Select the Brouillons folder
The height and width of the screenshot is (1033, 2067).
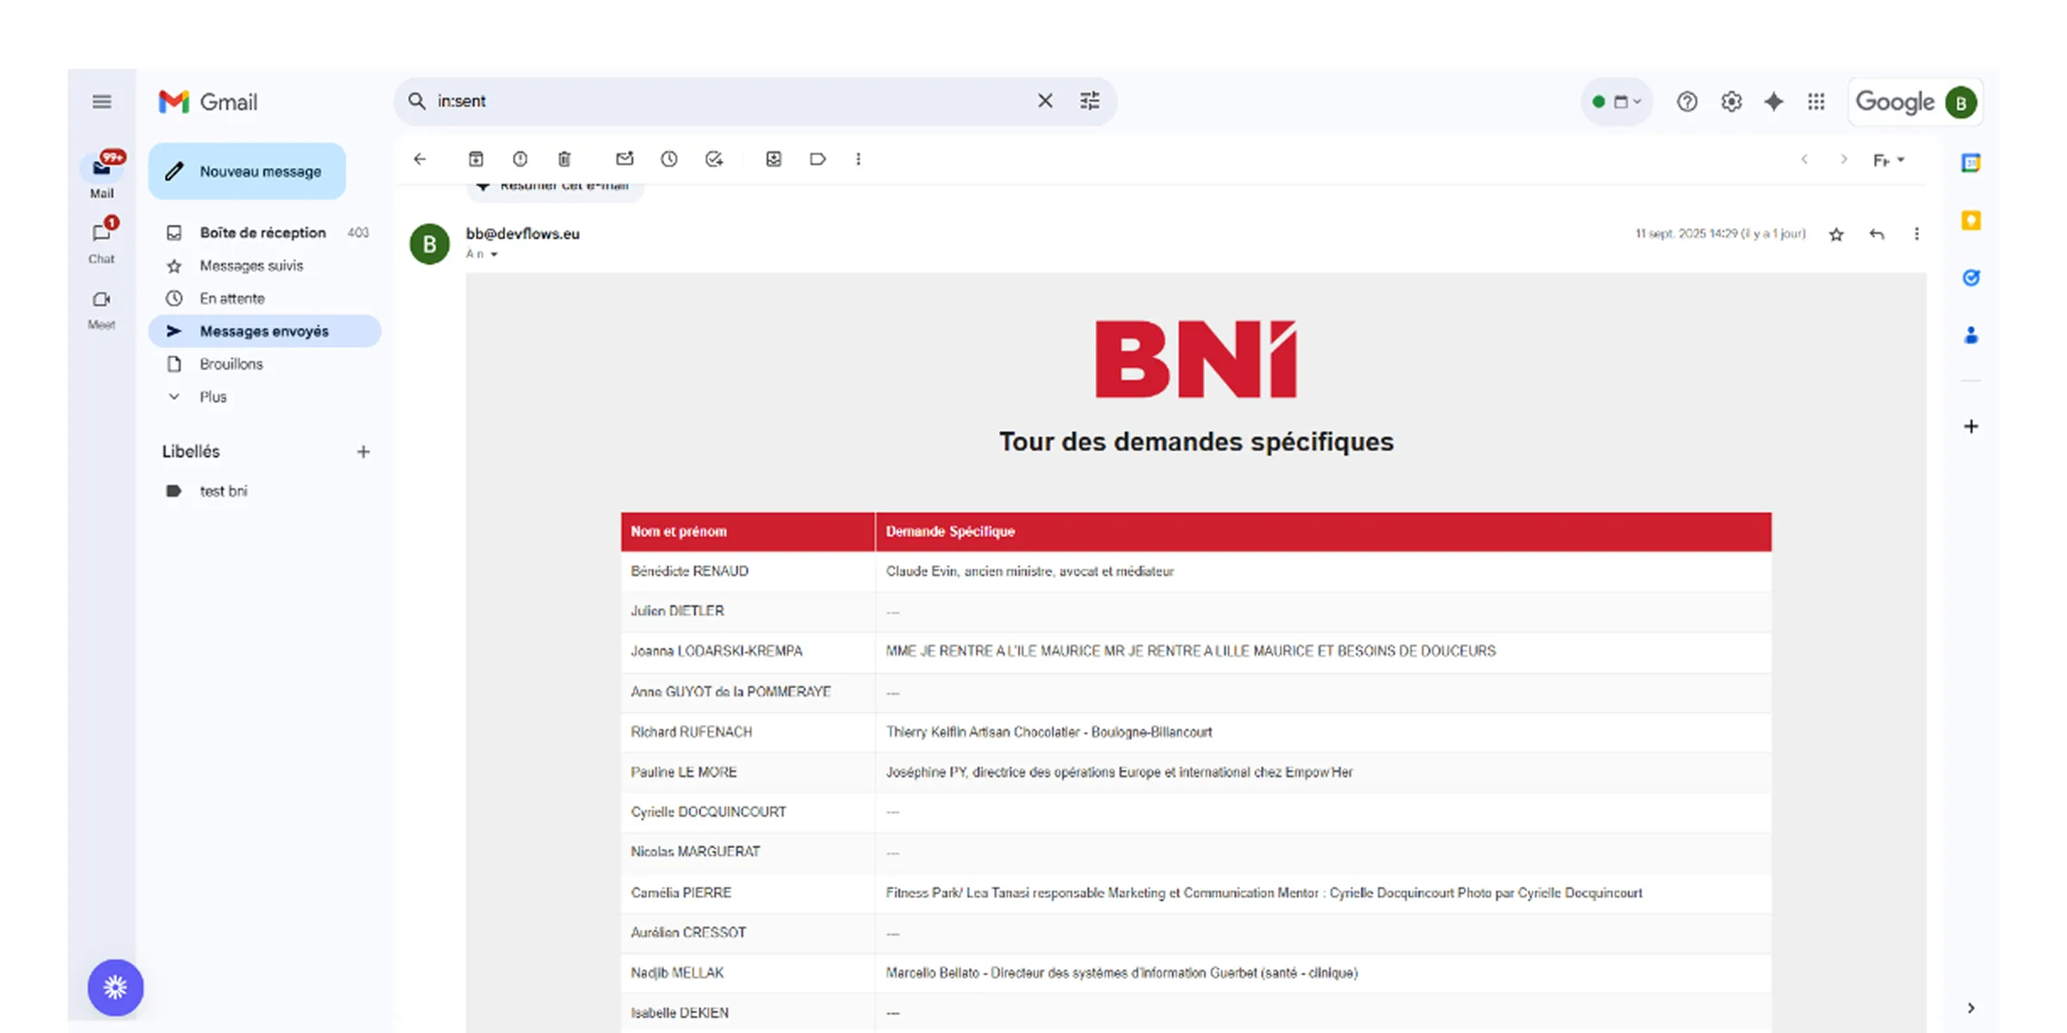[231, 363]
